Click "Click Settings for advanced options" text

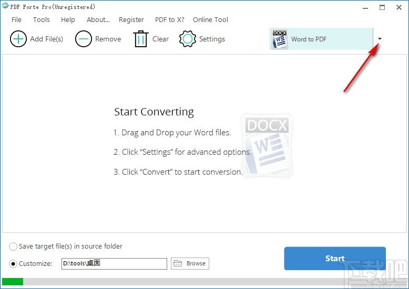tap(182, 152)
